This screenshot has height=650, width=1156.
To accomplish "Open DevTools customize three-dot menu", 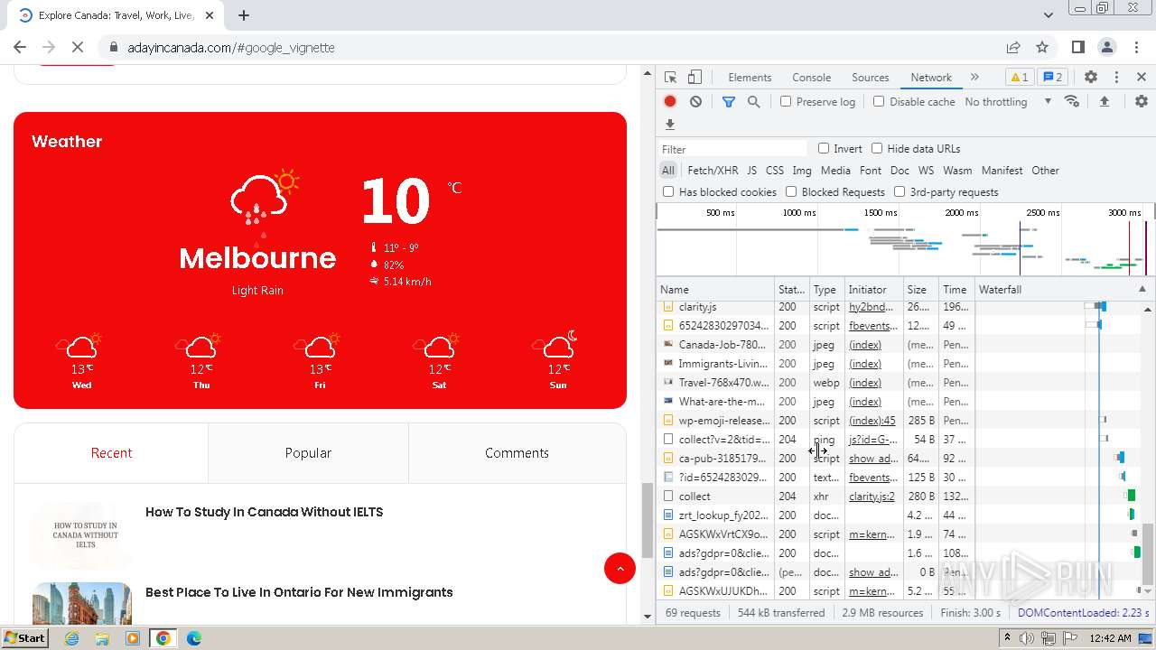I will tap(1116, 78).
